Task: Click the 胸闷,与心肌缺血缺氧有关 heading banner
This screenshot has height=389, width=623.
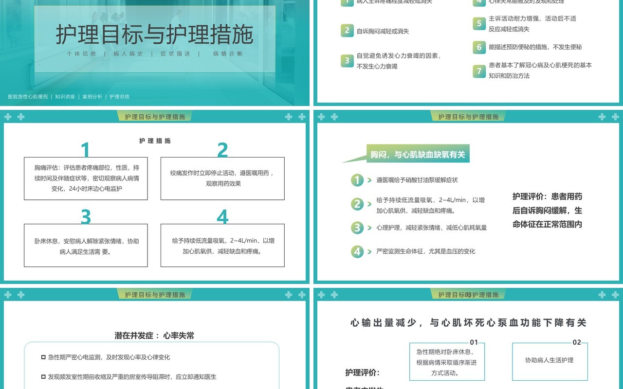Action: click(418, 155)
